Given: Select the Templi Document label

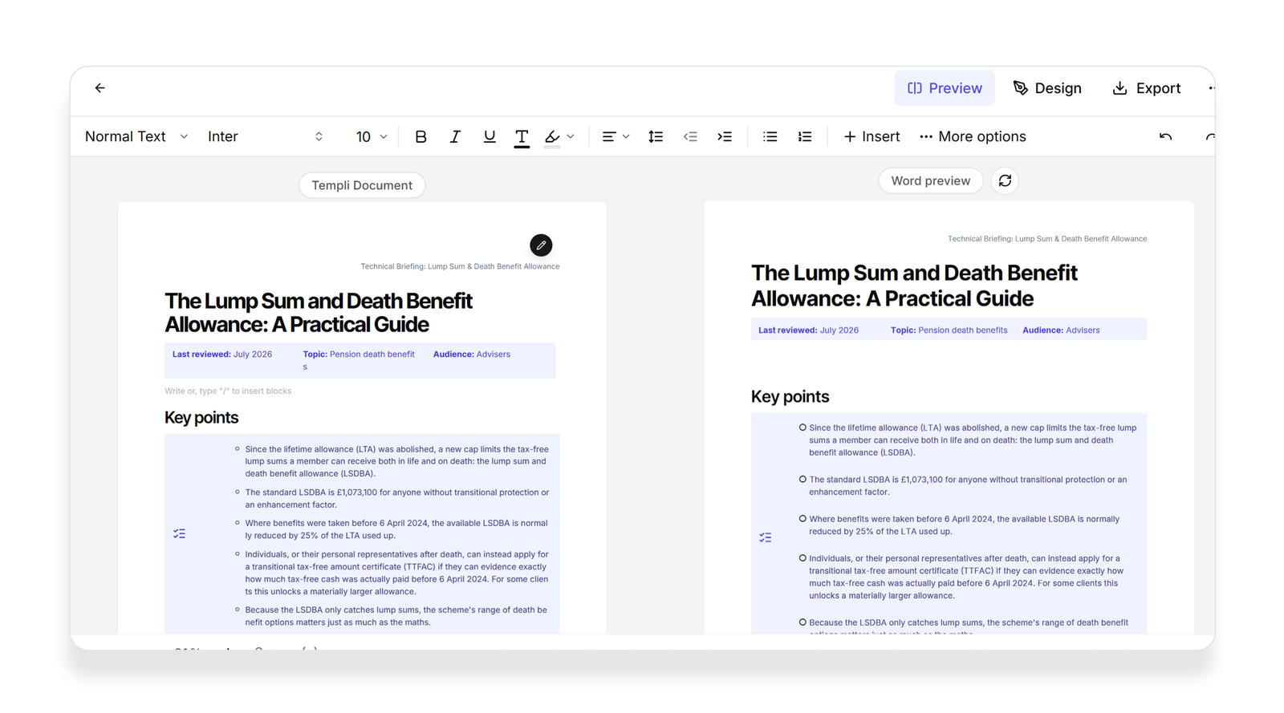Looking at the screenshot, I should [x=362, y=185].
